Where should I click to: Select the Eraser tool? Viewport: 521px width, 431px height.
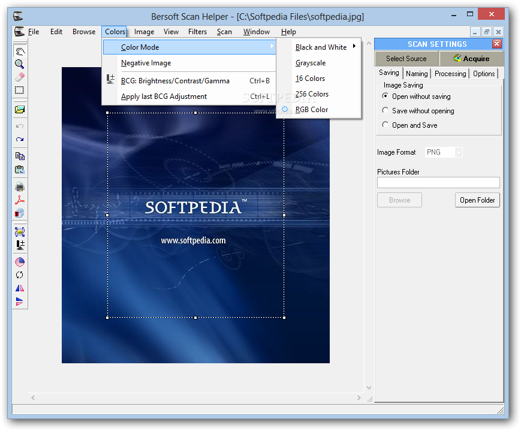coord(20,77)
